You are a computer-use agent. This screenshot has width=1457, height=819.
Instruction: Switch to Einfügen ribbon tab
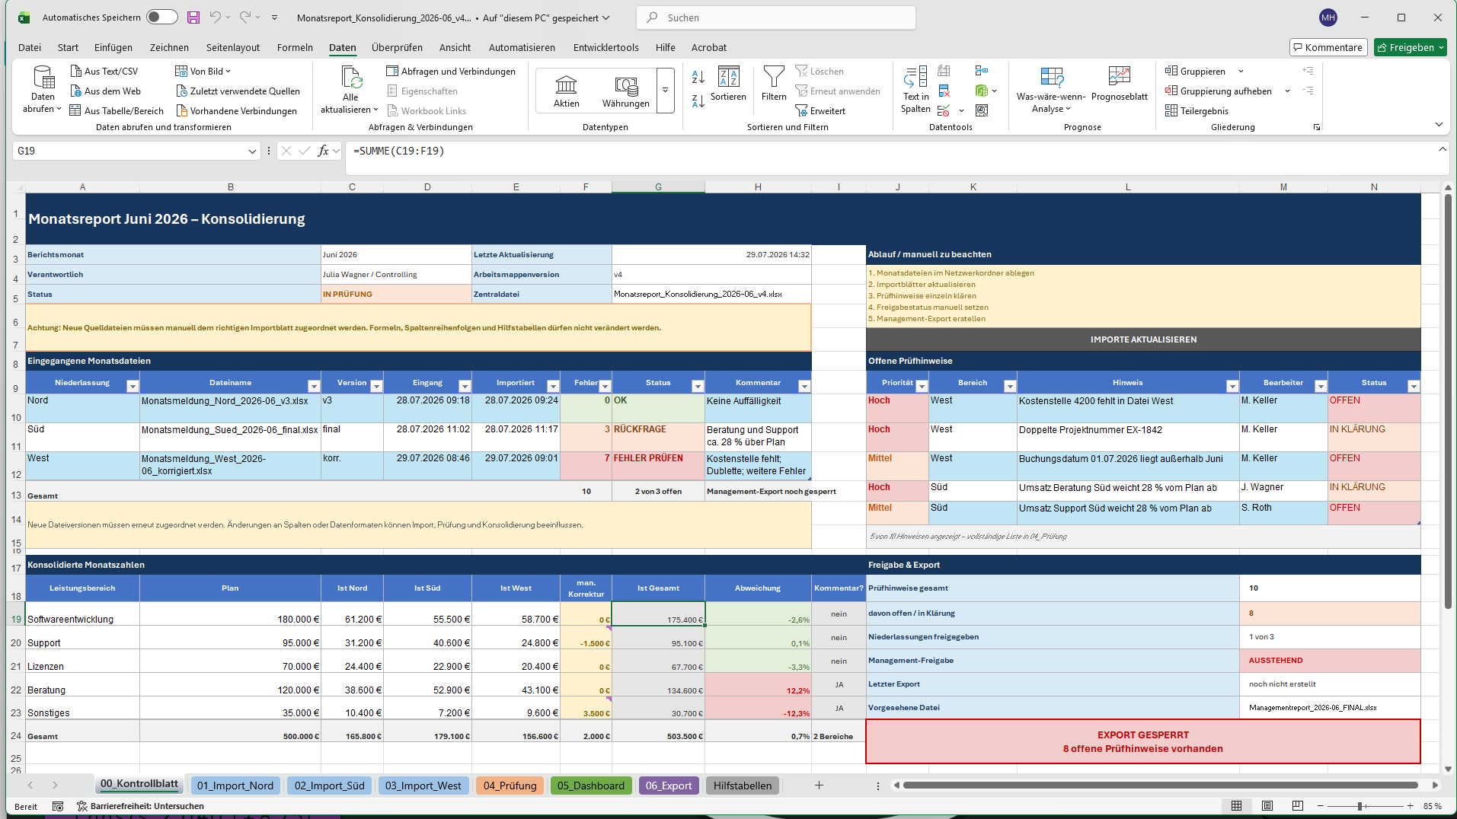pos(113,47)
